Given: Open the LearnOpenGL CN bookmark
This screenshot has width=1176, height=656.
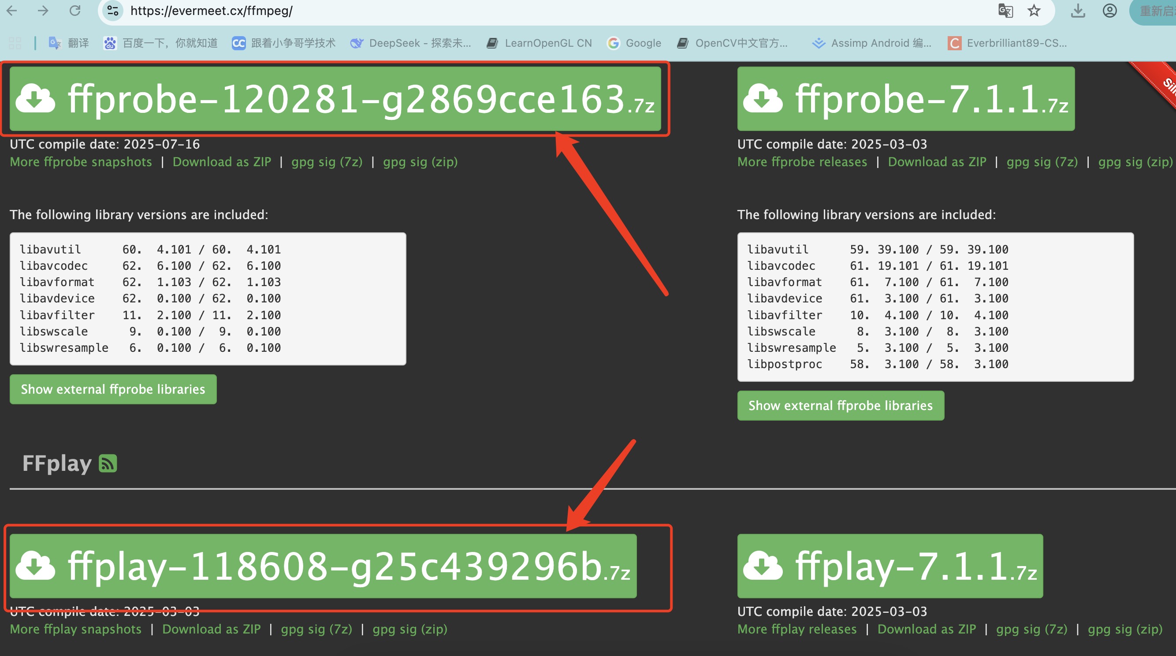Looking at the screenshot, I should (x=539, y=43).
